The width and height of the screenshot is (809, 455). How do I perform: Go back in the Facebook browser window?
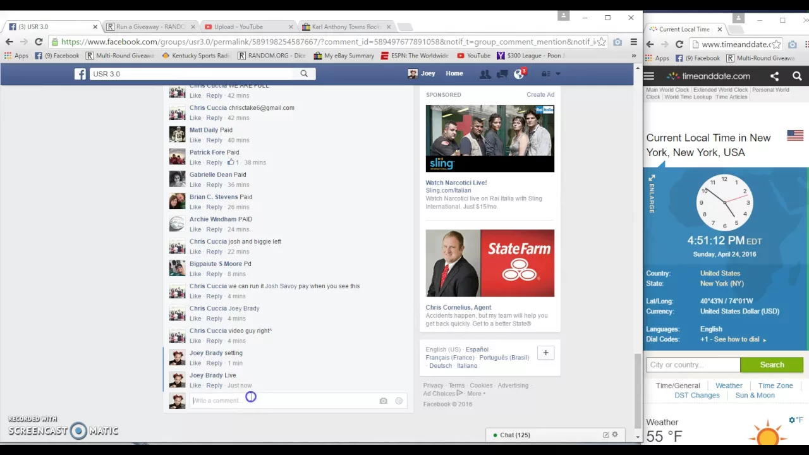click(x=9, y=42)
